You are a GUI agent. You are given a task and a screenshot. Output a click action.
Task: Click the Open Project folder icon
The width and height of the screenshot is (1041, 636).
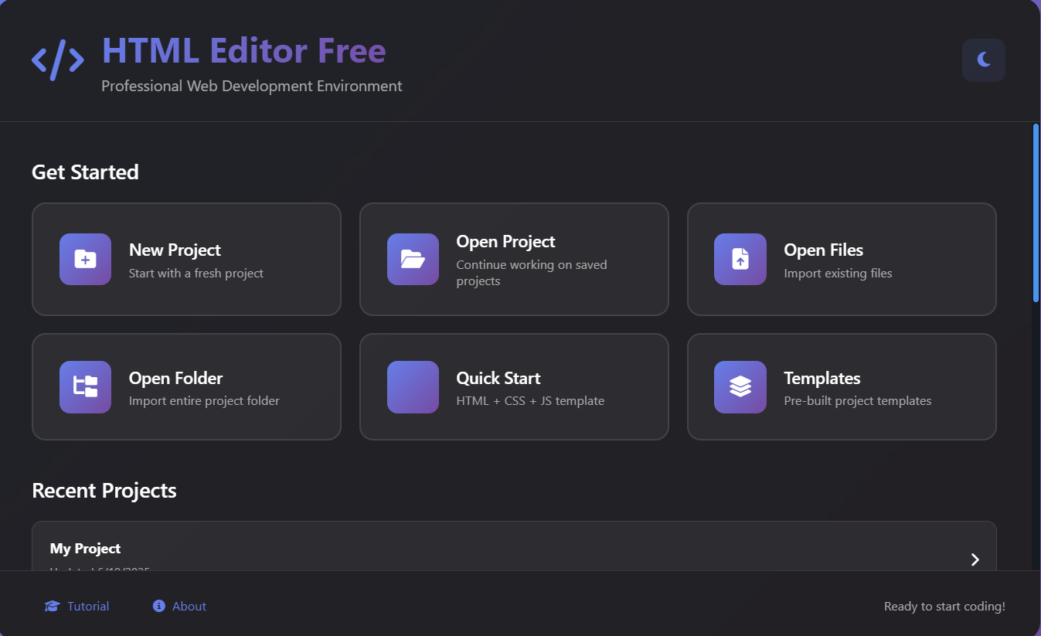click(x=413, y=259)
